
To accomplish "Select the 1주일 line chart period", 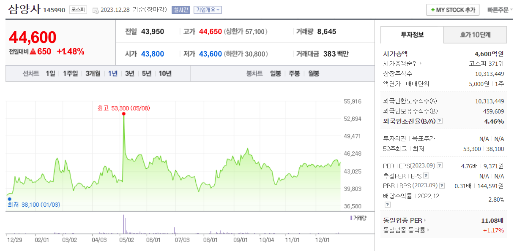I will tap(71, 73).
